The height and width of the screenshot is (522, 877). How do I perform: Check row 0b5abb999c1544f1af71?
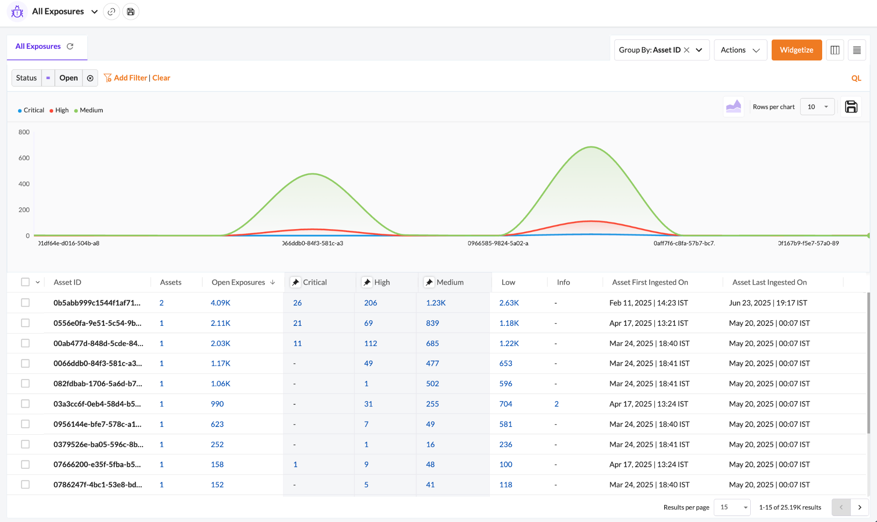tap(25, 303)
